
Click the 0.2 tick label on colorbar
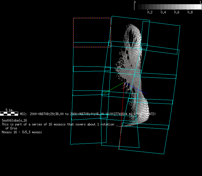click(x=150, y=12)
